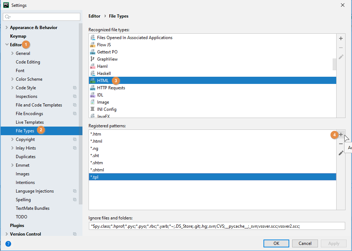Select Live Templates in the sidebar
This screenshot has width=352, height=251.
click(x=30, y=122)
